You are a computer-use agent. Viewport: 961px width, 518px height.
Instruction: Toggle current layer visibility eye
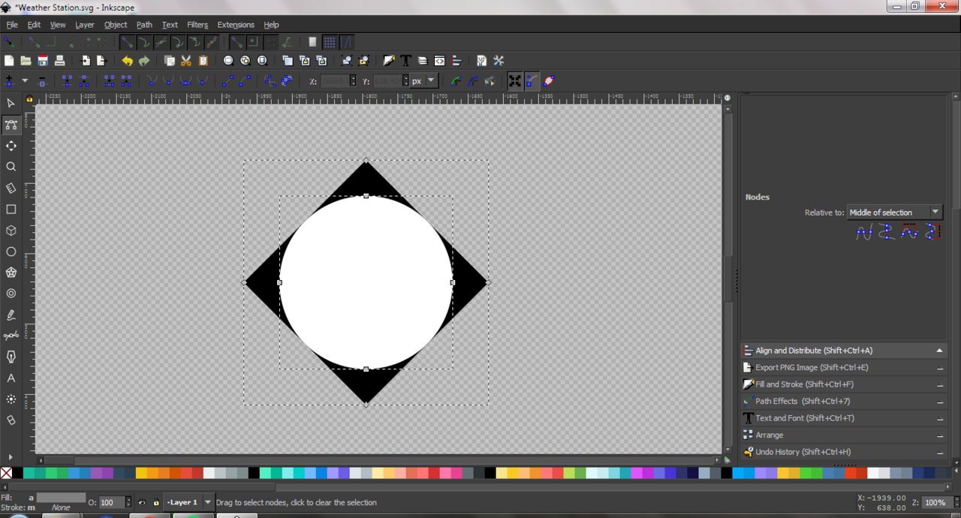pyautogui.click(x=142, y=502)
